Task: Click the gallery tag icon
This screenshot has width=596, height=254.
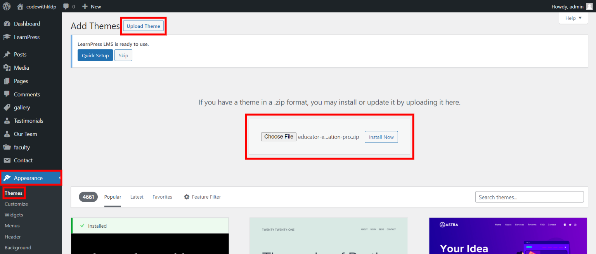Action: 7,107
